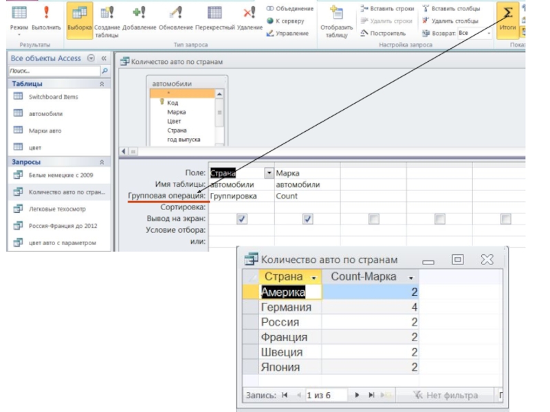
Task: Go to first record in navigator
Action: [x=285, y=396]
